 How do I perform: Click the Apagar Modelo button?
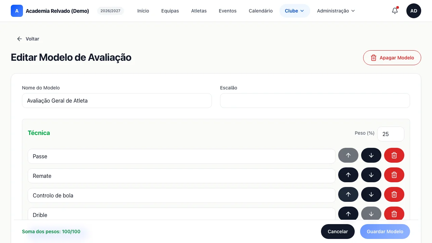[x=392, y=58]
